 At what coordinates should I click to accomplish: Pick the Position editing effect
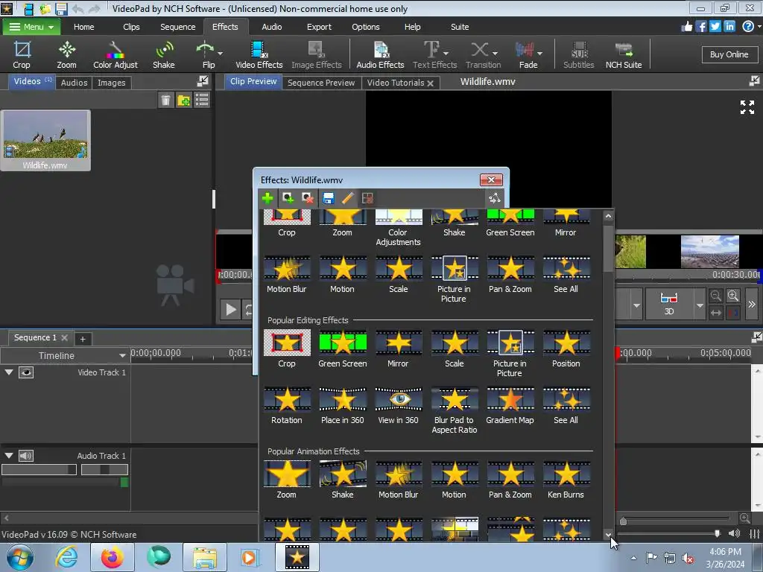[566, 349]
